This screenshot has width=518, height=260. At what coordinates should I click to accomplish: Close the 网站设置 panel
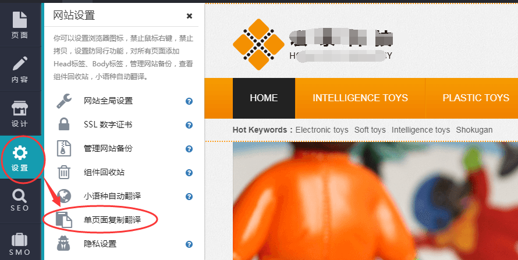[x=189, y=16]
